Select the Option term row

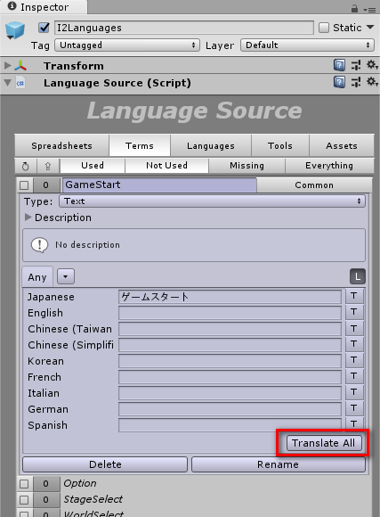click(194, 484)
